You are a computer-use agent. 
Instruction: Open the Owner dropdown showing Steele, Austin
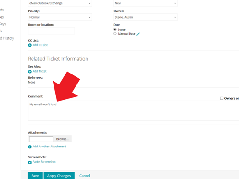[145, 17]
